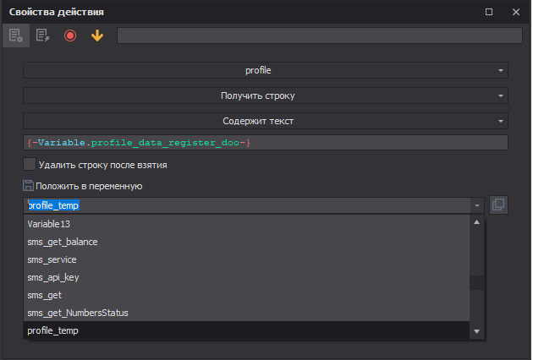Collapse the profile_temp variable dropdown arrow
This screenshot has width=533, height=360.
click(x=477, y=205)
